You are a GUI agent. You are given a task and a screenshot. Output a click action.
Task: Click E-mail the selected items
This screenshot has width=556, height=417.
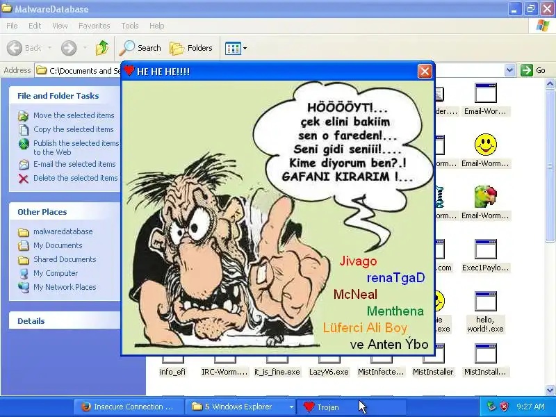click(74, 164)
